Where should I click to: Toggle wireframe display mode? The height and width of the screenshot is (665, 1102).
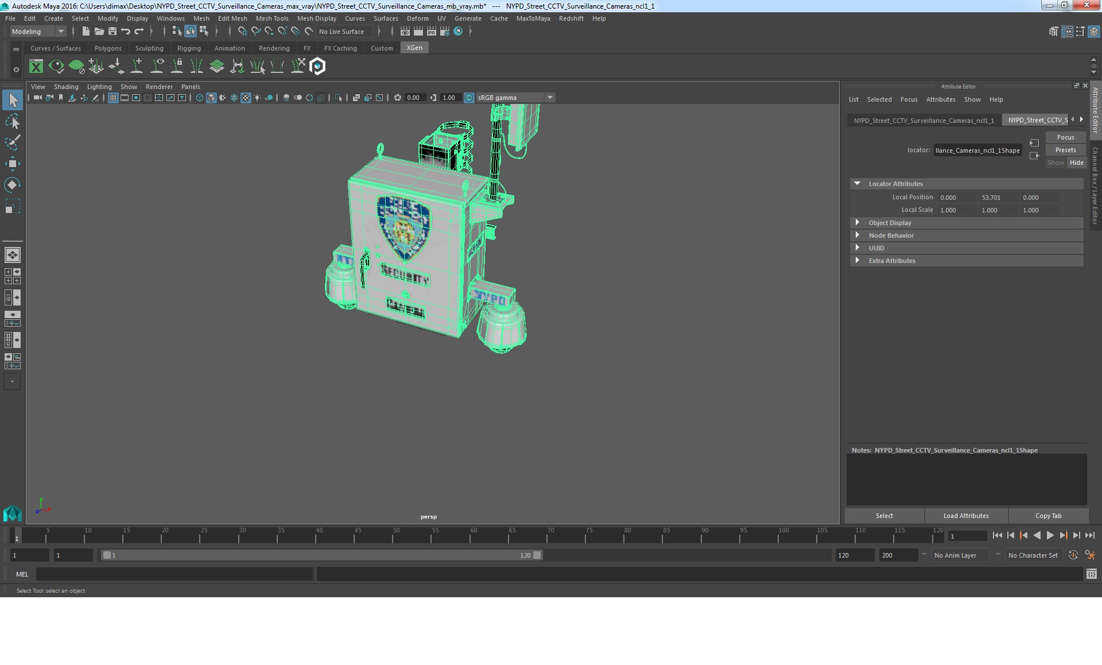point(200,98)
